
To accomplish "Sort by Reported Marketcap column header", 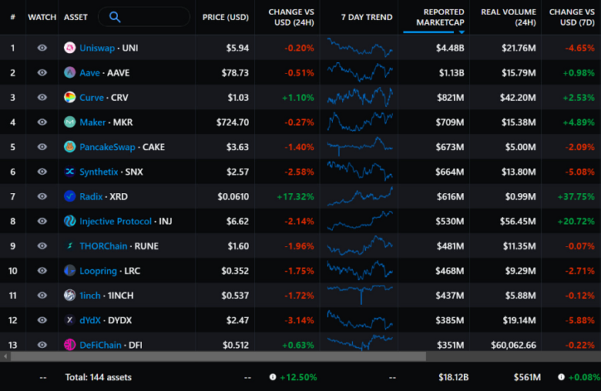I will [x=440, y=17].
